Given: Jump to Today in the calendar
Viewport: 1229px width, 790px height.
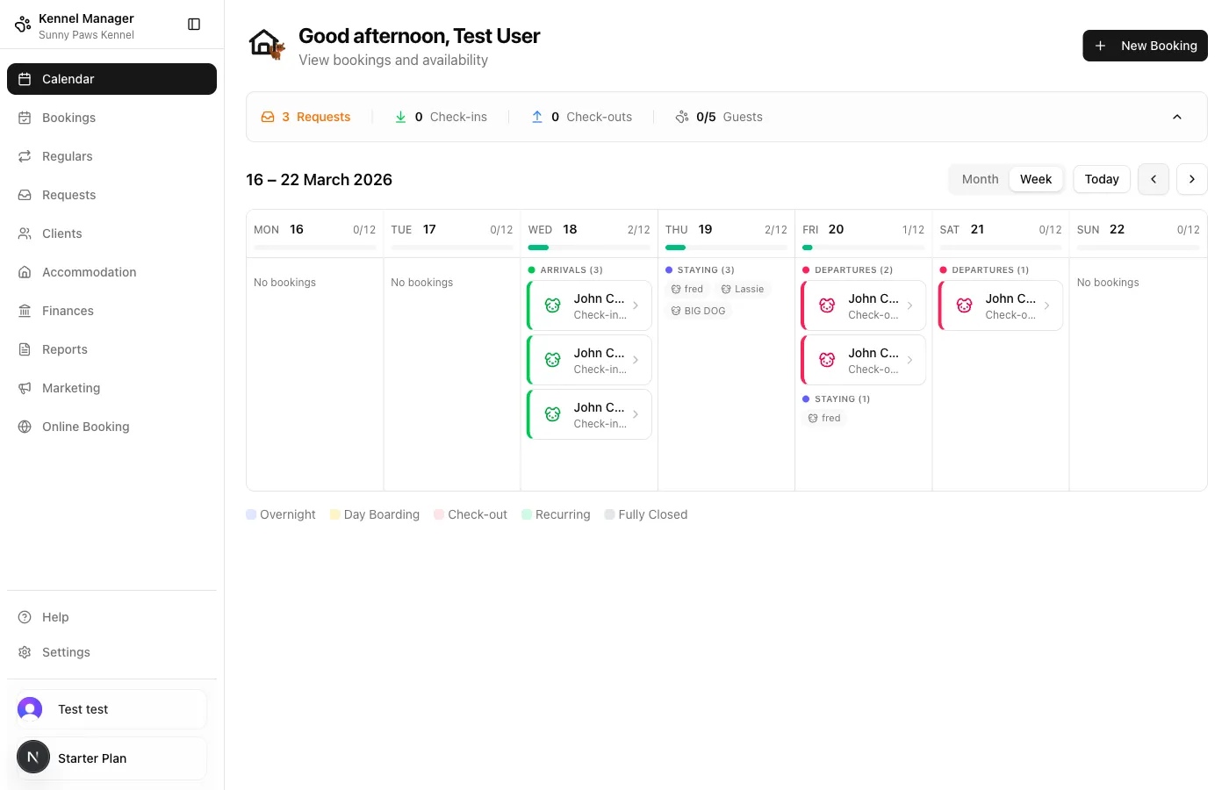Looking at the screenshot, I should point(1102,179).
